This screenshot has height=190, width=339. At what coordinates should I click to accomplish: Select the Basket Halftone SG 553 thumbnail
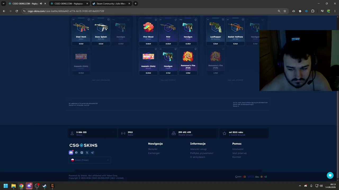(235, 27)
